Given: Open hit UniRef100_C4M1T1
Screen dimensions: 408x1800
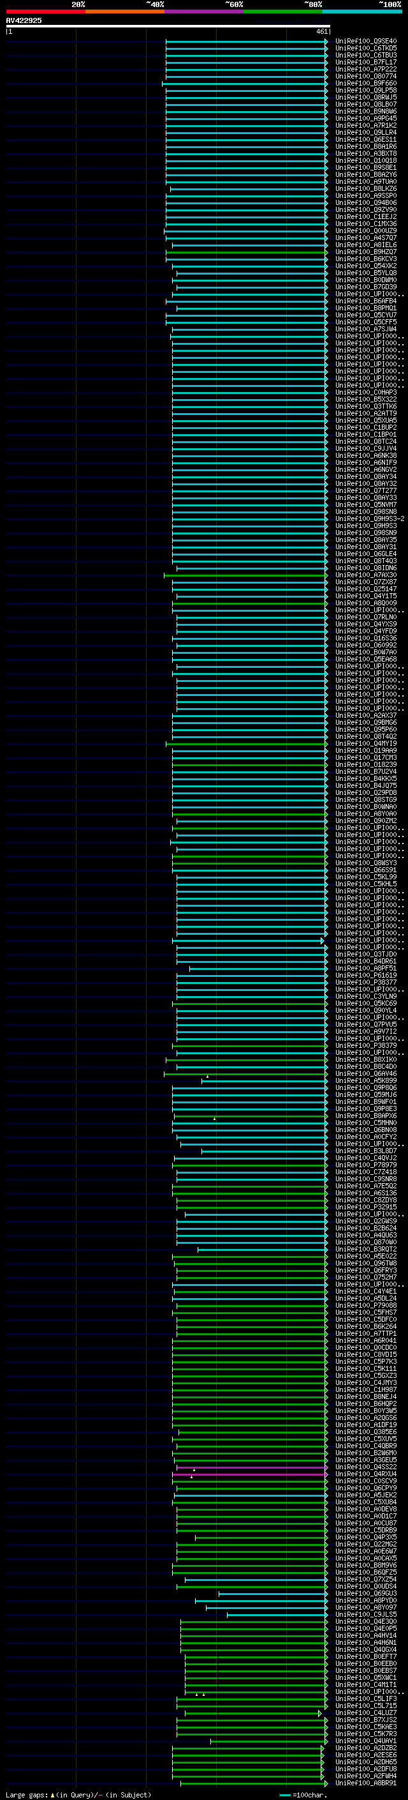Looking at the screenshot, I should click(365, 1684).
